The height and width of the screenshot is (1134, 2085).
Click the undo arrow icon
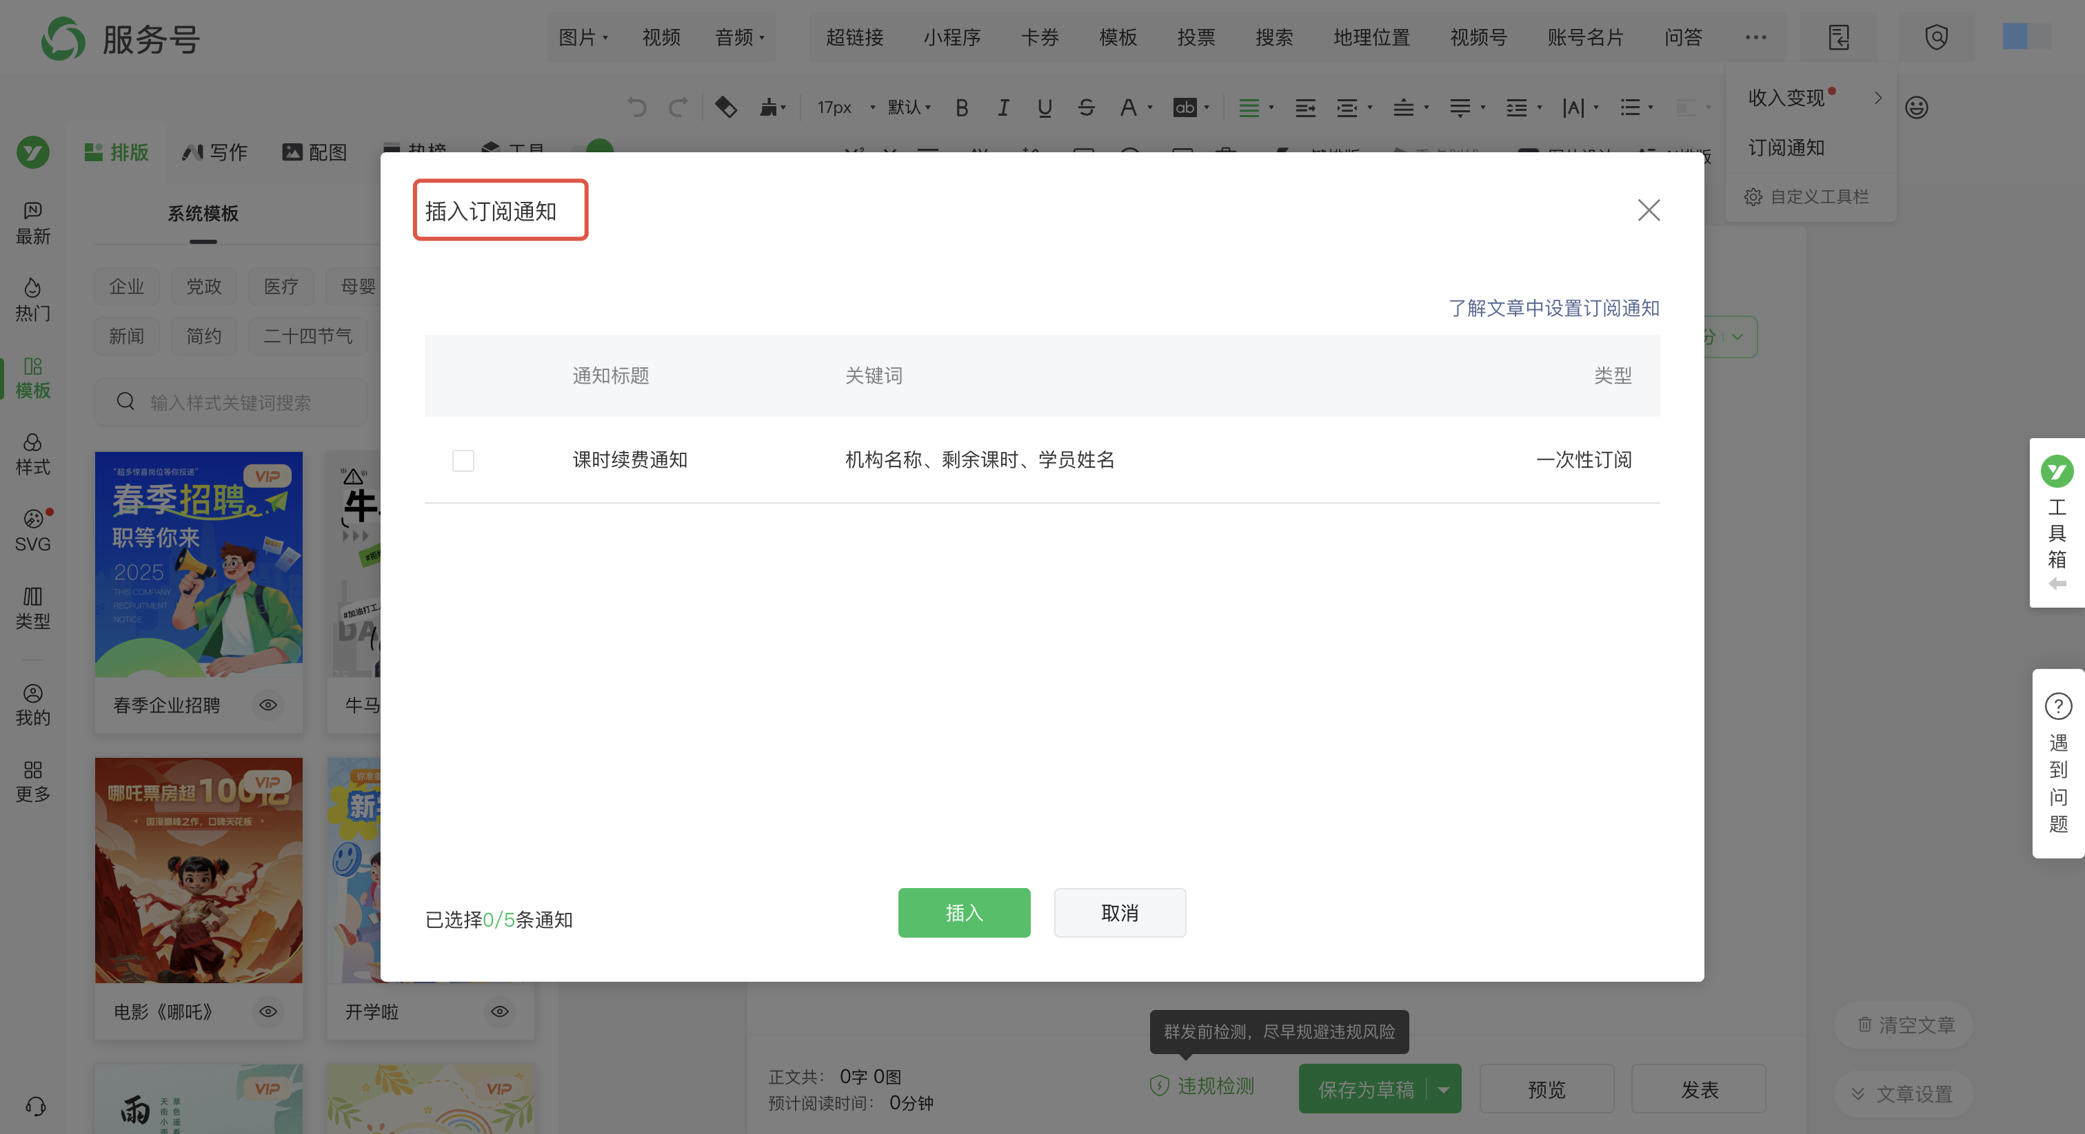[x=637, y=107]
